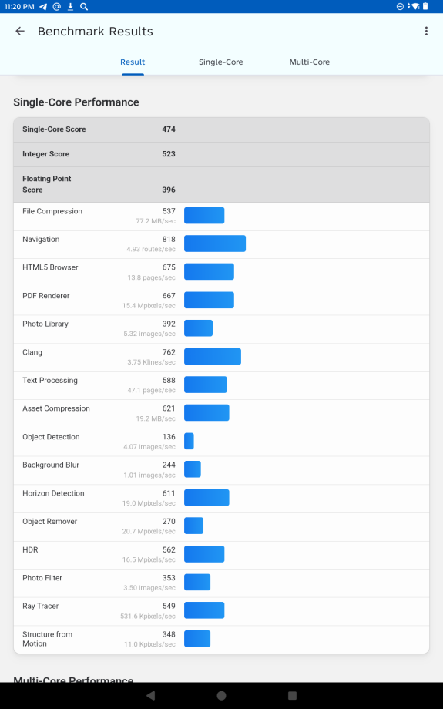Switch to the Multi-Core tab
This screenshot has height=709, width=443.
click(310, 62)
